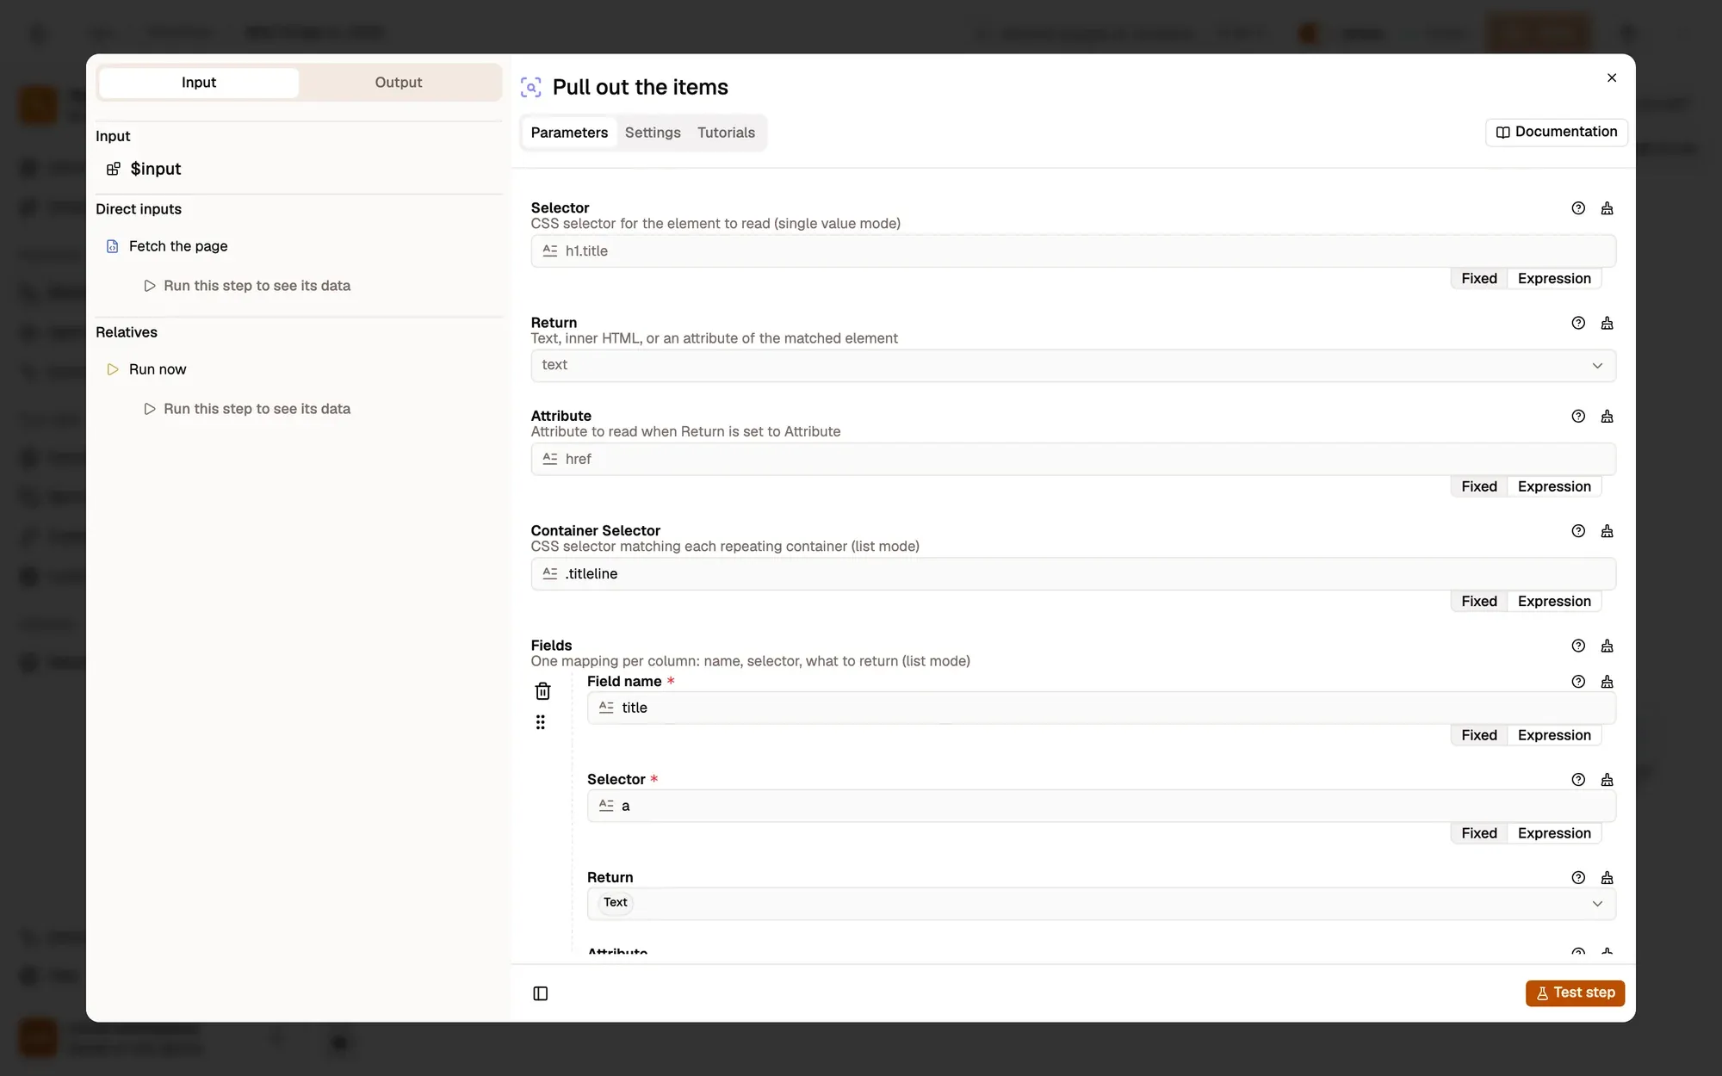Click the $input variable icon
The width and height of the screenshot is (1722, 1076).
click(113, 169)
